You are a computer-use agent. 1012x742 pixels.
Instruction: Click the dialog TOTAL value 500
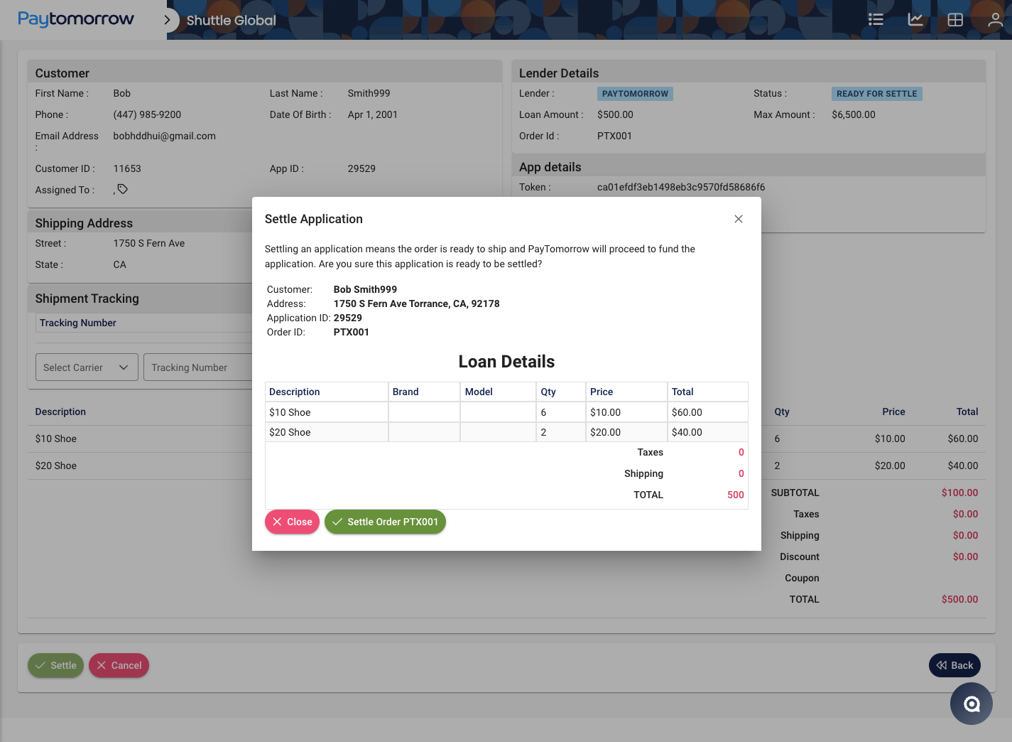(736, 495)
